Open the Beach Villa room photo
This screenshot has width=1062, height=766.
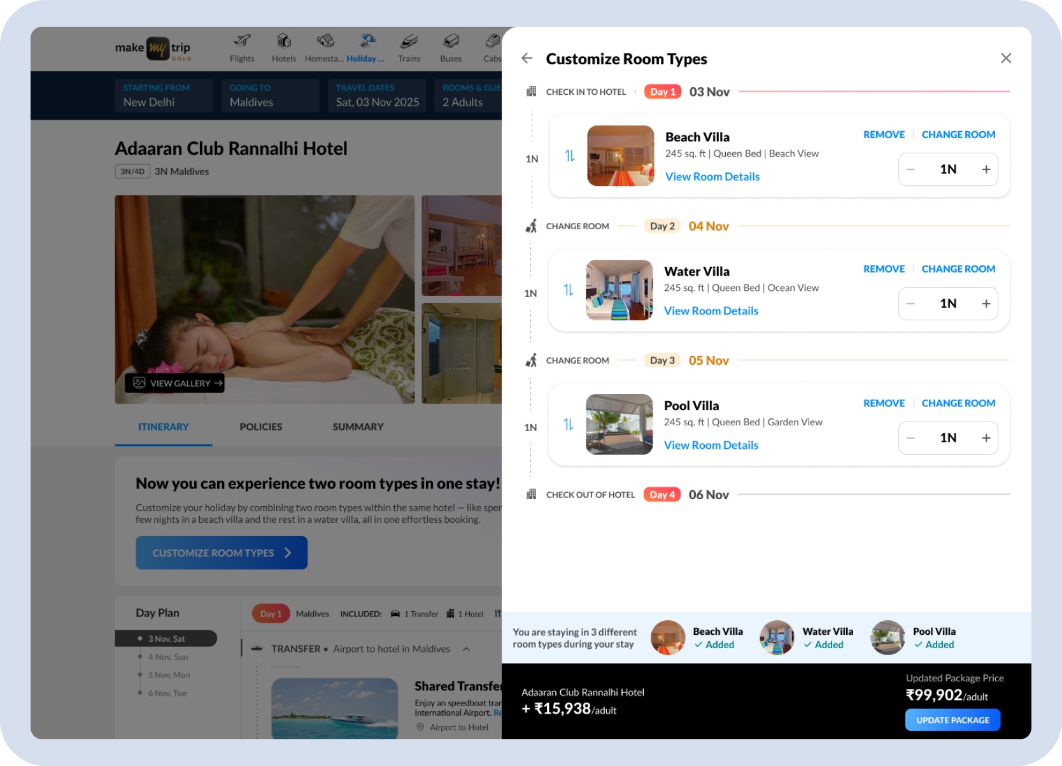click(621, 156)
